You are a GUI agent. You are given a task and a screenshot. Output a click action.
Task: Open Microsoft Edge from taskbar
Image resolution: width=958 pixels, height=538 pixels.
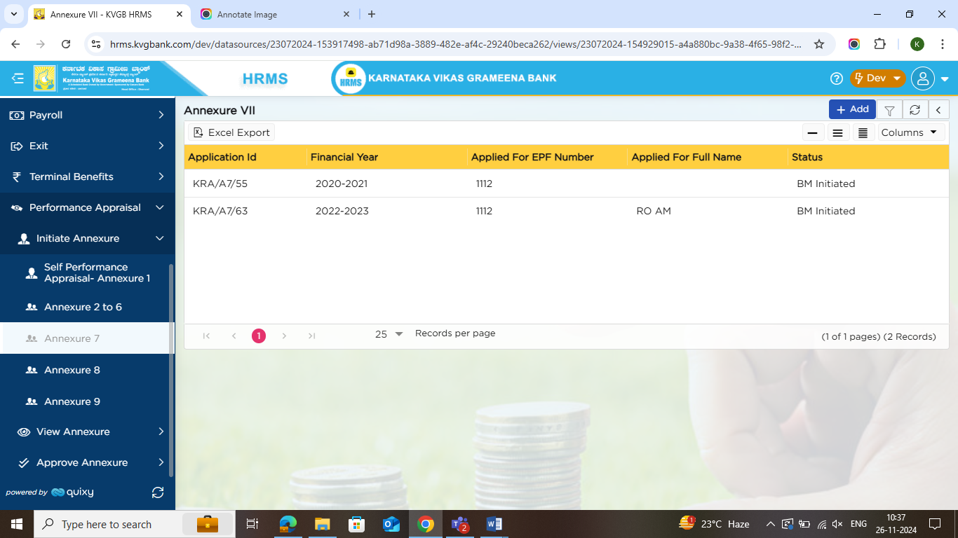click(288, 524)
